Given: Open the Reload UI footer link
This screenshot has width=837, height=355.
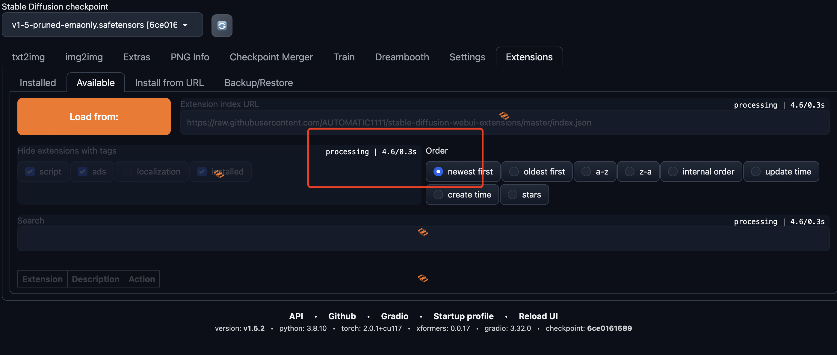Looking at the screenshot, I should coord(538,316).
